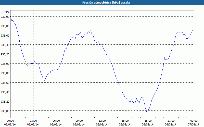
Task: Click the 935,60 y-axis label
Action: (5, 83)
